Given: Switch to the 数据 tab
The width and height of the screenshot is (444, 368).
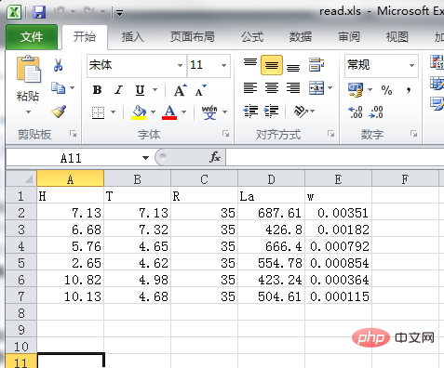Looking at the screenshot, I should pos(301,37).
